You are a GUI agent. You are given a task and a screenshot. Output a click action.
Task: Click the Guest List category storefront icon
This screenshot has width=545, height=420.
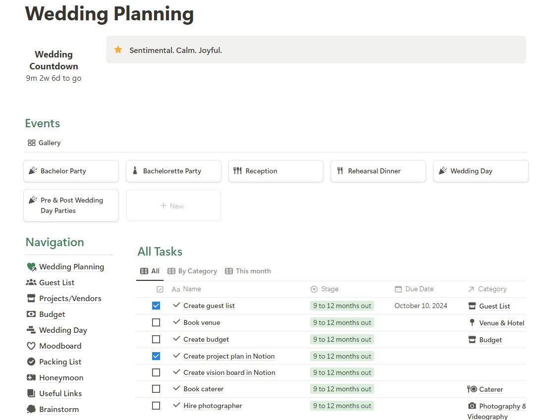click(472, 306)
